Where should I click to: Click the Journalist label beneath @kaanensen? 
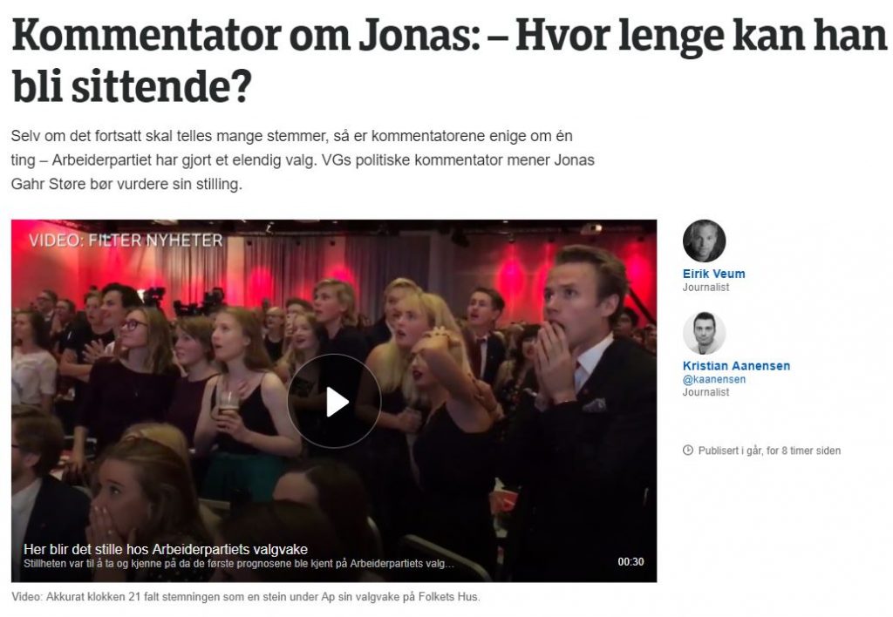706,392
